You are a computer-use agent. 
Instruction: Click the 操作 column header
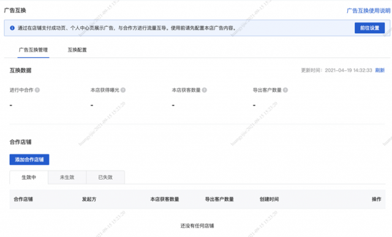[377, 199]
